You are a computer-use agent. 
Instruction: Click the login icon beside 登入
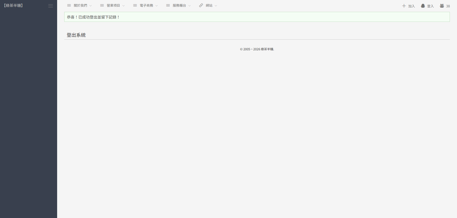coord(423,6)
